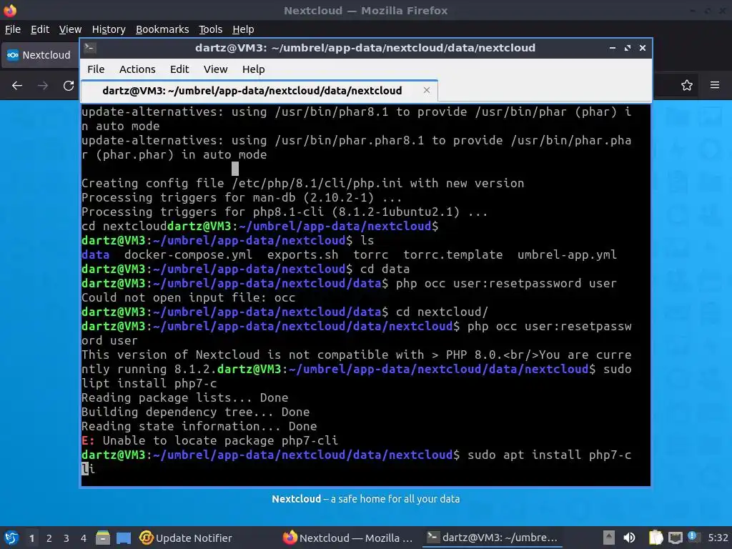Click the blue 'data' directory name

click(95, 255)
